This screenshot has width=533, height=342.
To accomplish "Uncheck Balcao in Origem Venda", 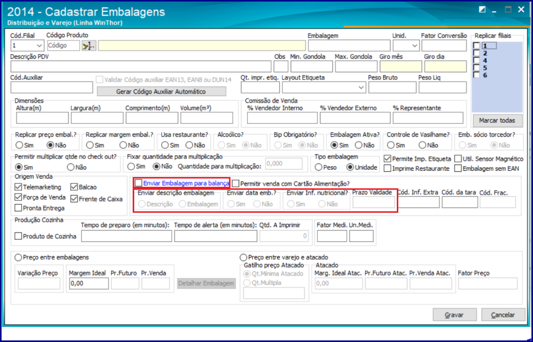I will (x=74, y=187).
